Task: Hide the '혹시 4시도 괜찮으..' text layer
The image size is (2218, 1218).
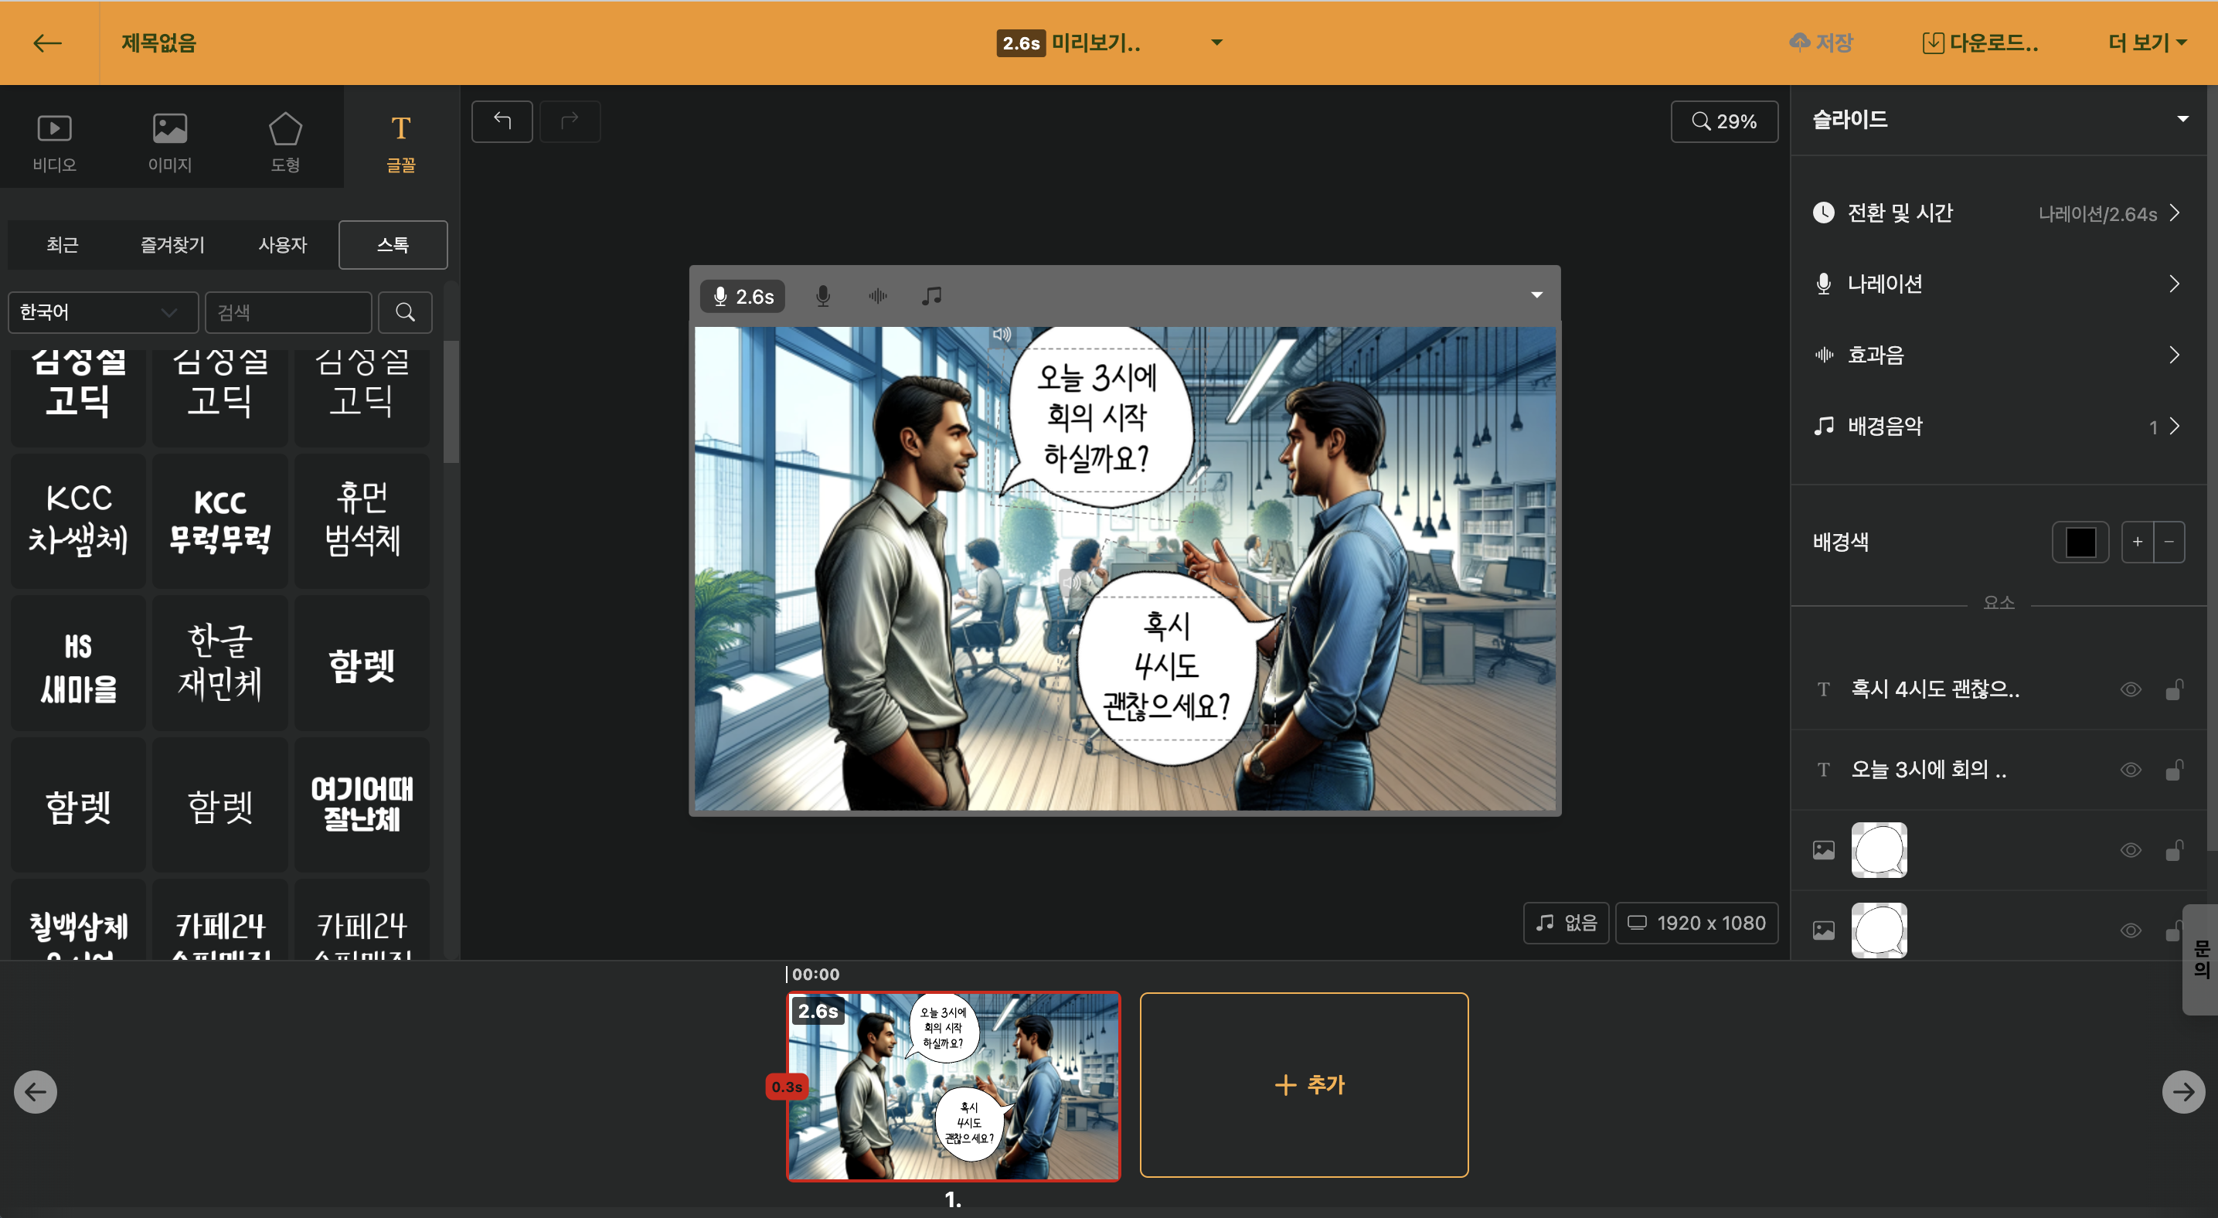Action: click(2130, 689)
